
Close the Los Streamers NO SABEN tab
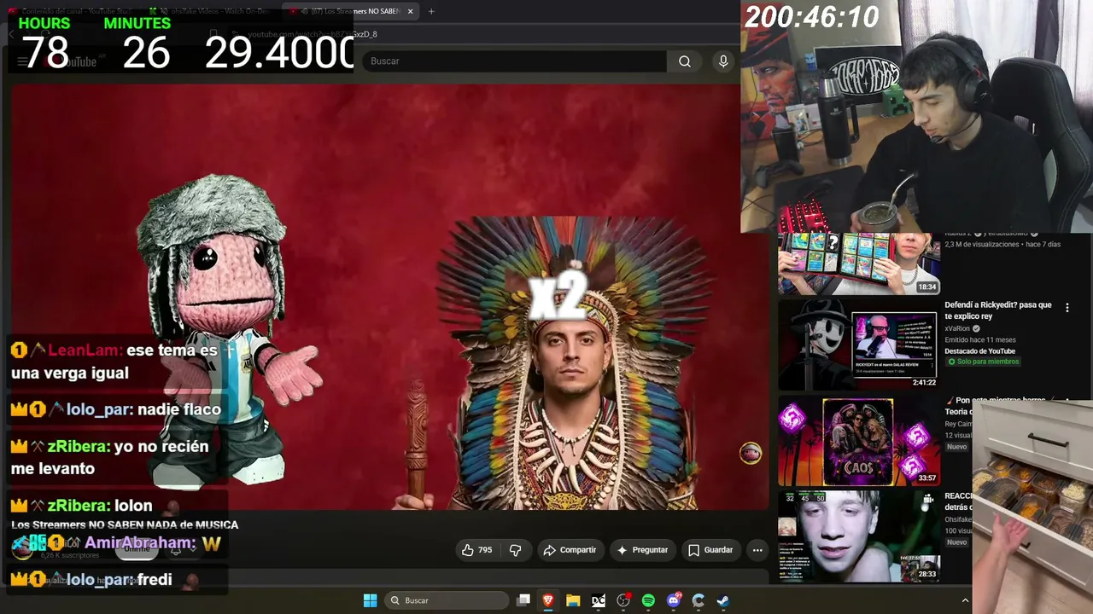tap(410, 11)
